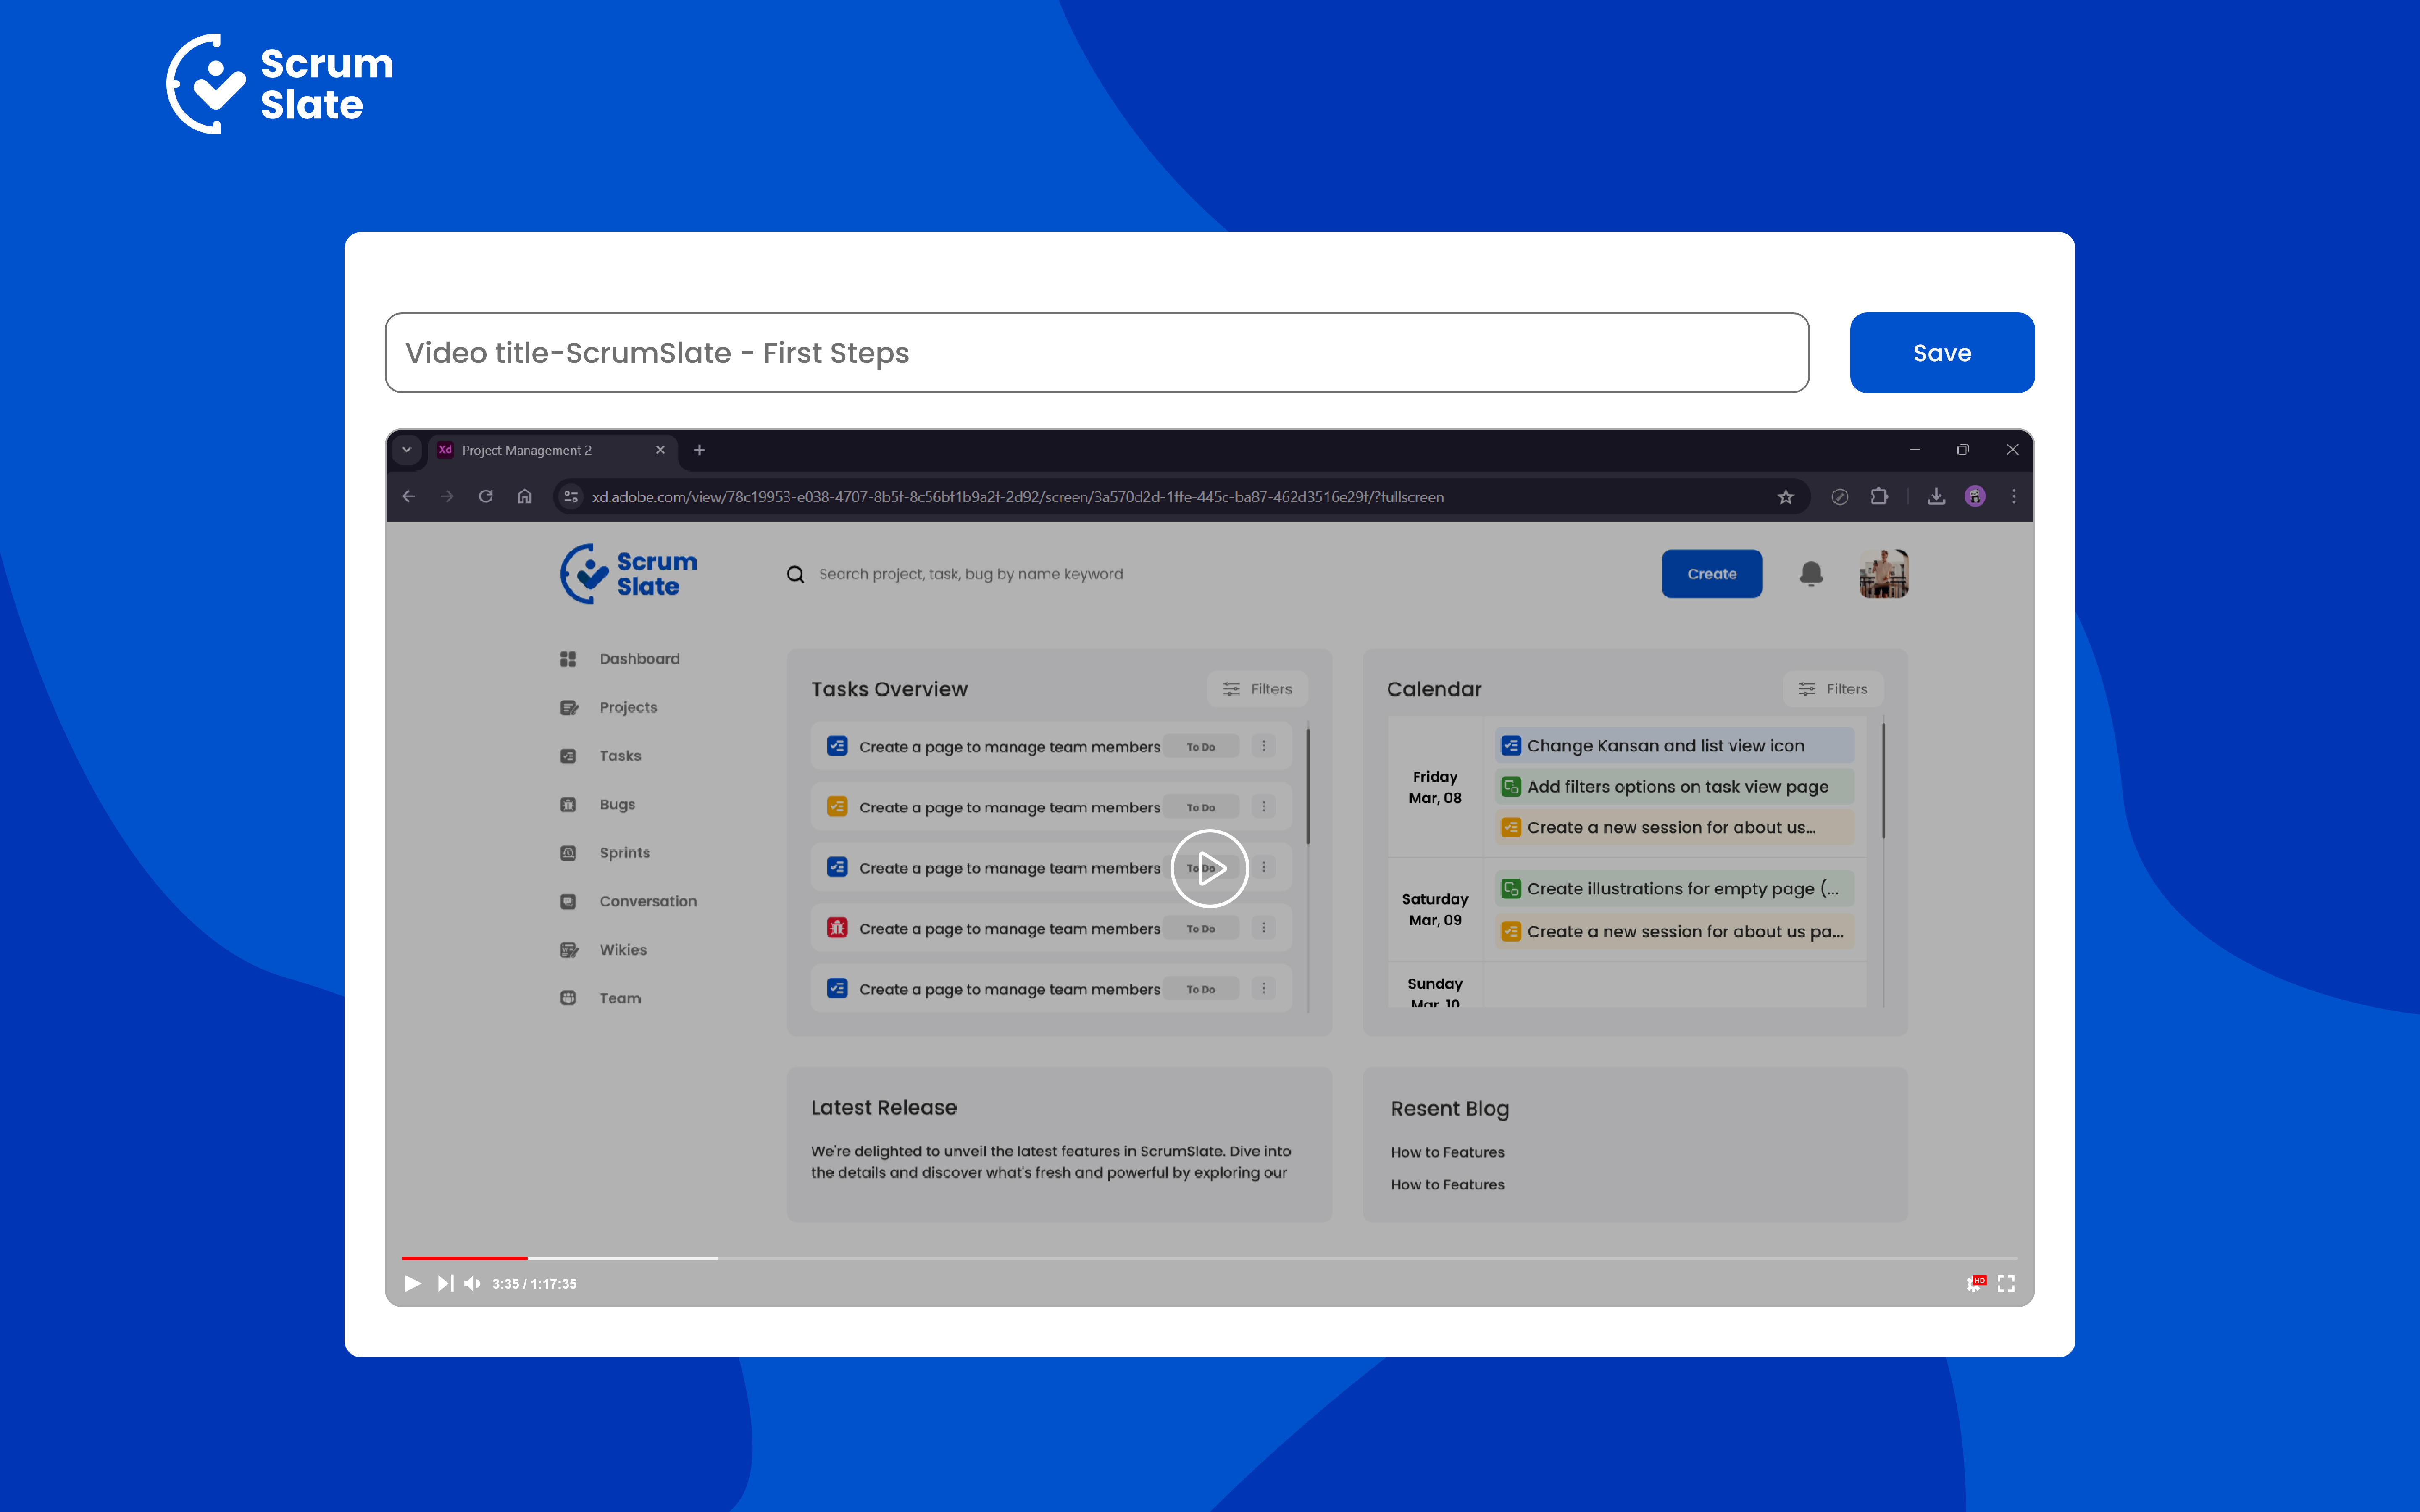The height and width of the screenshot is (1512, 2420).
Task: Reload the page in the browser
Action: point(486,497)
